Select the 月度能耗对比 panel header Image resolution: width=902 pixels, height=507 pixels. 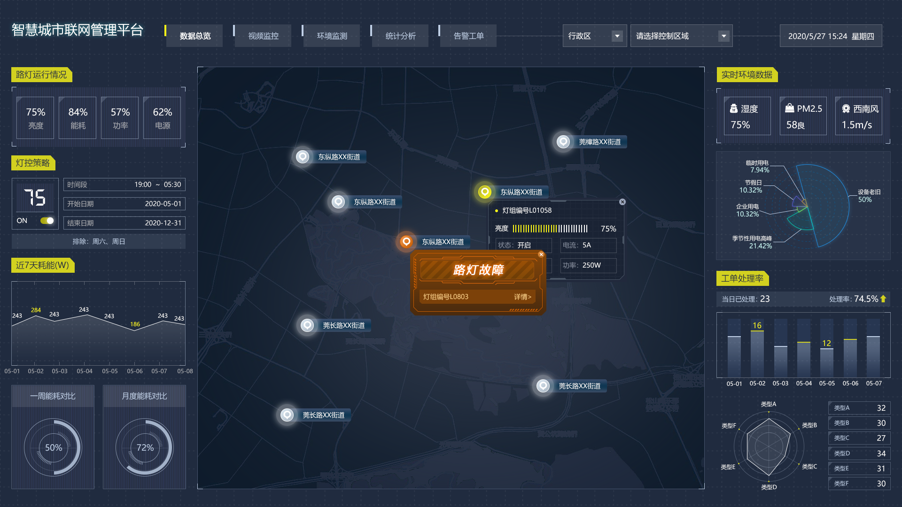[144, 396]
